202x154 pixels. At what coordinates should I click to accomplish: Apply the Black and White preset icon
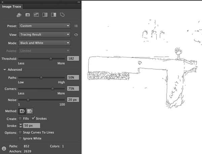click(x=54, y=15)
